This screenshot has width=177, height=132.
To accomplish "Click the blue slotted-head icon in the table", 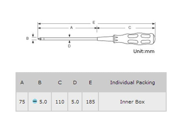I will coord(35,101).
